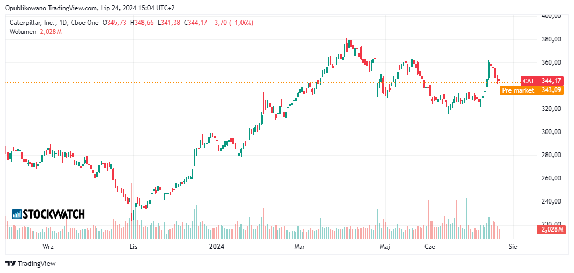Click the Wolumen indicator label

click(23, 32)
